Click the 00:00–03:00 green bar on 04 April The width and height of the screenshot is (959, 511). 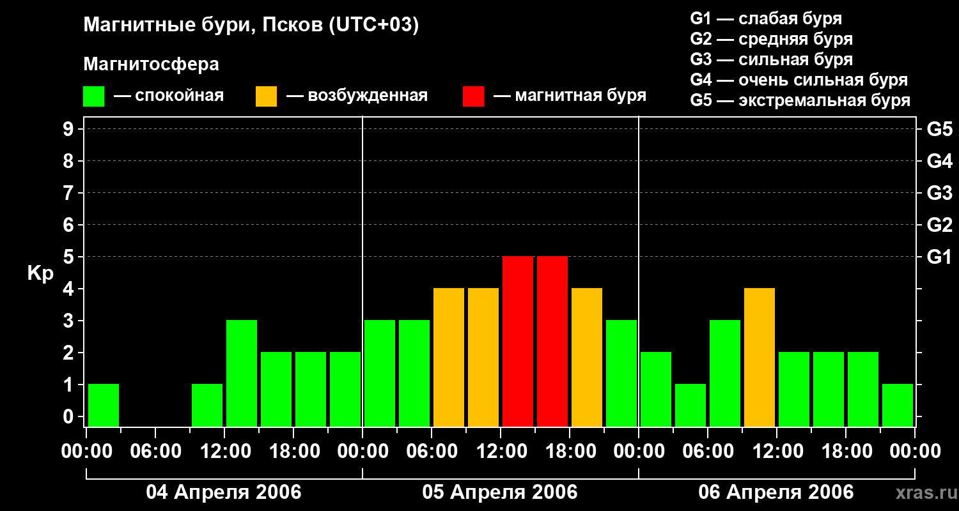tap(104, 405)
